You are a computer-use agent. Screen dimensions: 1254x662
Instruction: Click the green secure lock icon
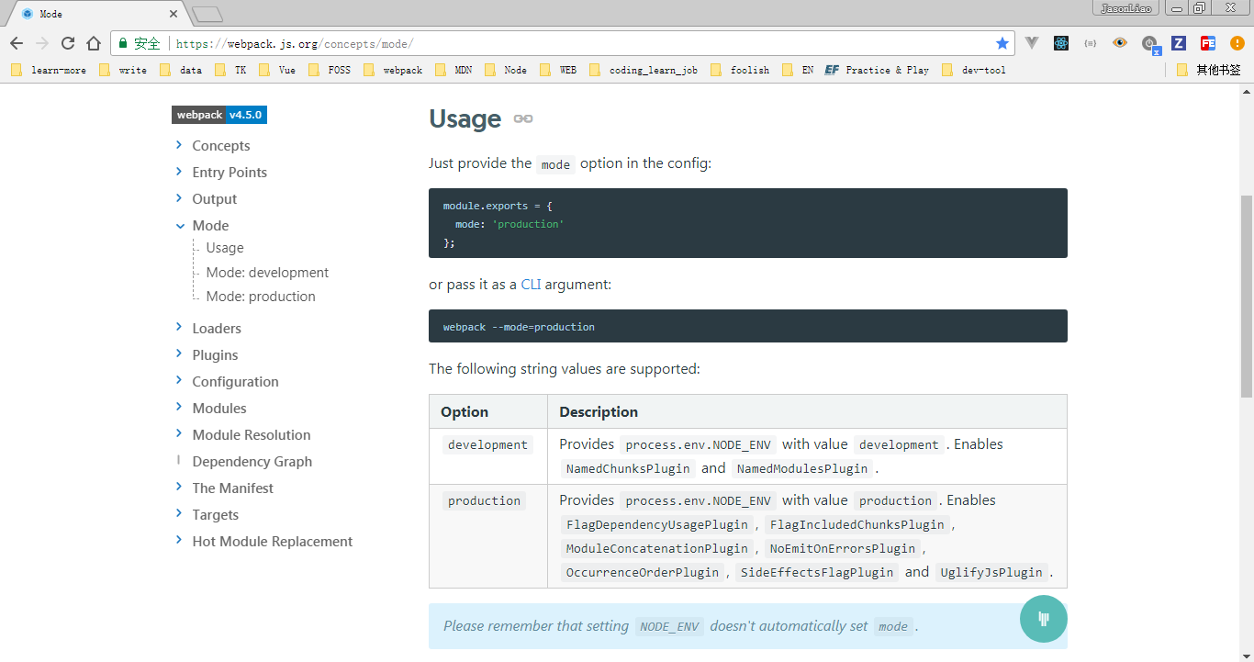(x=122, y=43)
